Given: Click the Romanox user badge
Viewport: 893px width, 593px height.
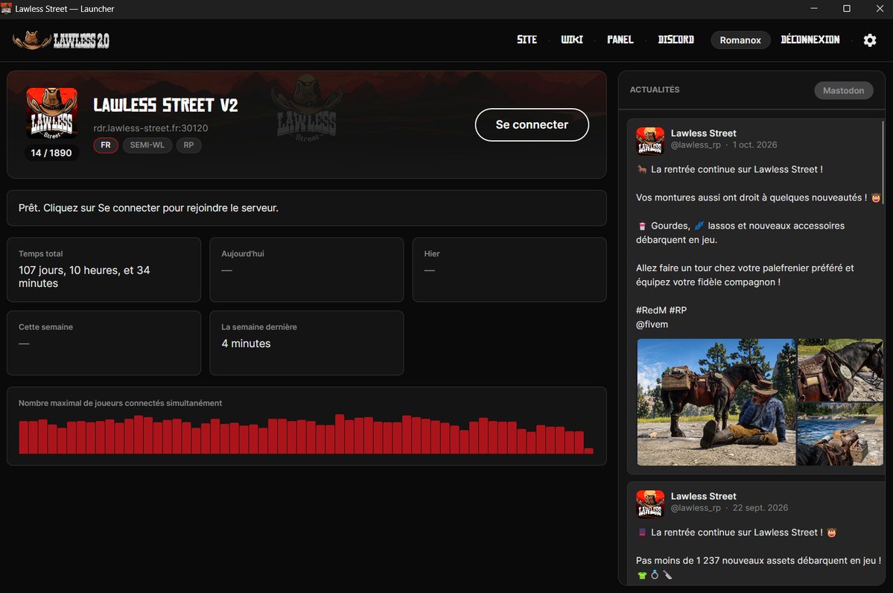Looking at the screenshot, I should pyautogui.click(x=740, y=40).
